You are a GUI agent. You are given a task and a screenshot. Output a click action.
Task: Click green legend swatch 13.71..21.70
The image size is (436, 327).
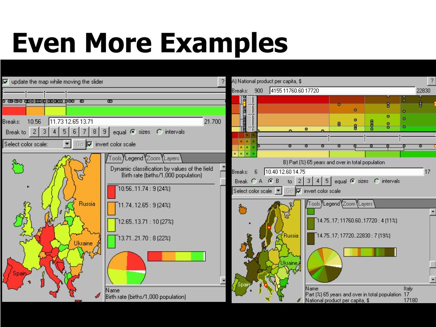pos(111,241)
